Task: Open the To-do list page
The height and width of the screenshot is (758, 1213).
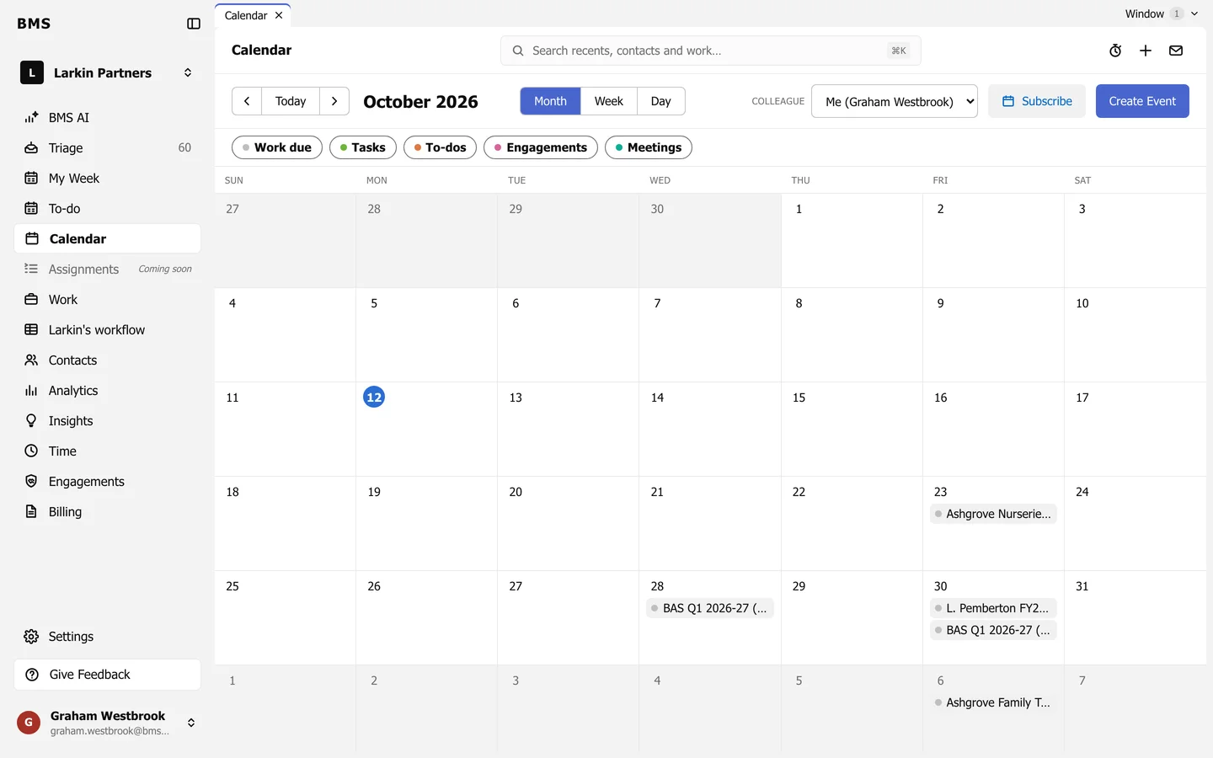Action: coord(108,208)
